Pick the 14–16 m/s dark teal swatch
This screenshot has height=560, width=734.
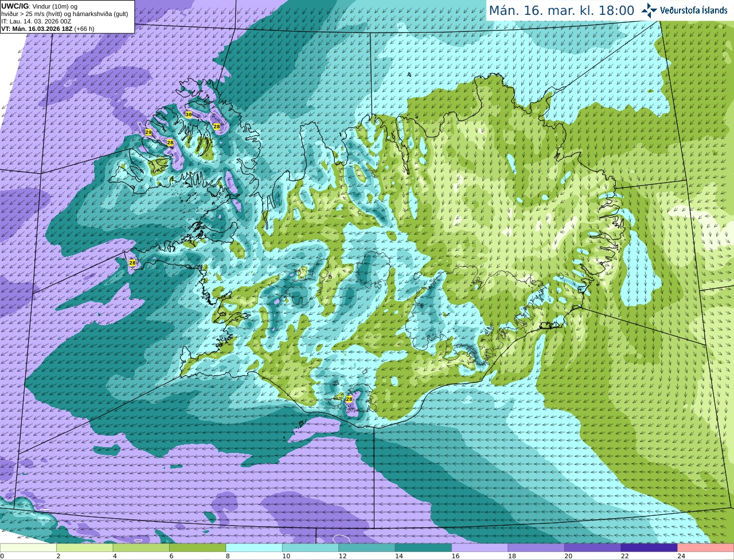click(x=424, y=548)
